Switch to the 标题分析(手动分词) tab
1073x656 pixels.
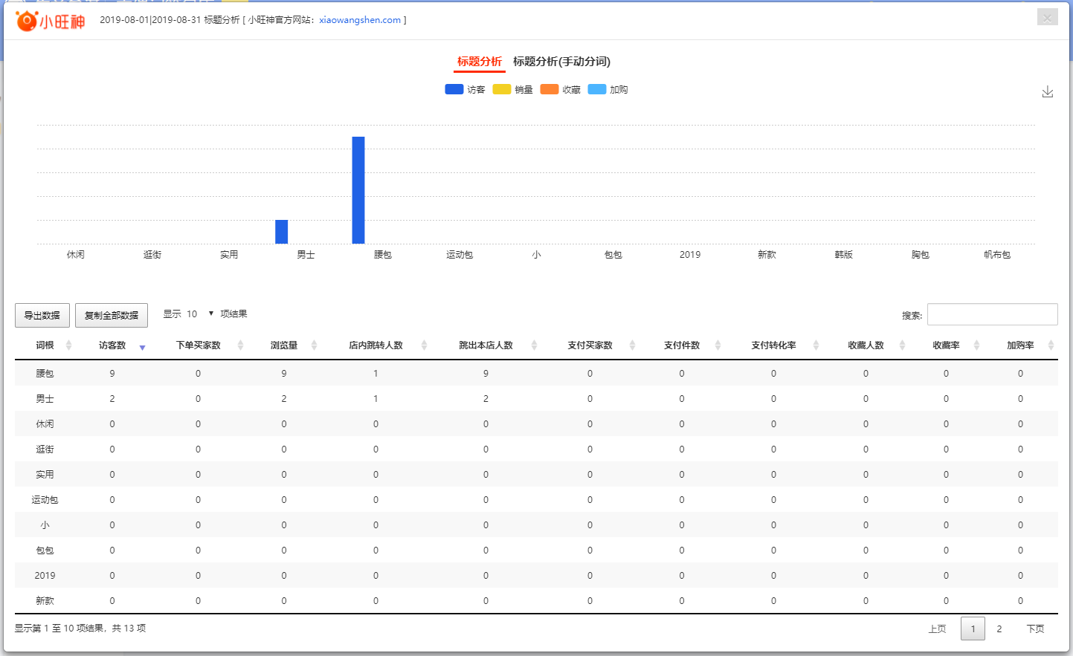(560, 62)
